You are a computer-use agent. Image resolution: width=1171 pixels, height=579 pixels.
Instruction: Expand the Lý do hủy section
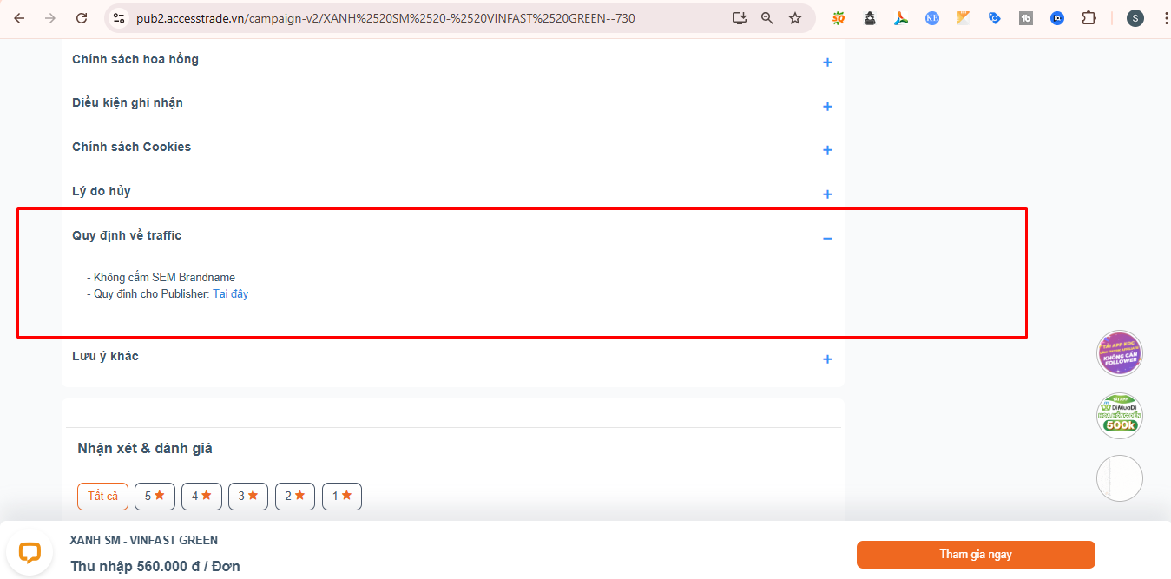coord(827,194)
